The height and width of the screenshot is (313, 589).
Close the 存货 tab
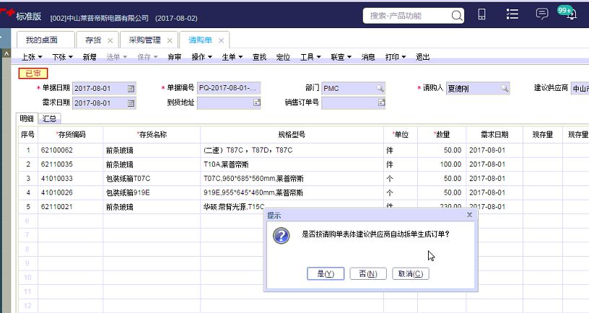pos(110,40)
